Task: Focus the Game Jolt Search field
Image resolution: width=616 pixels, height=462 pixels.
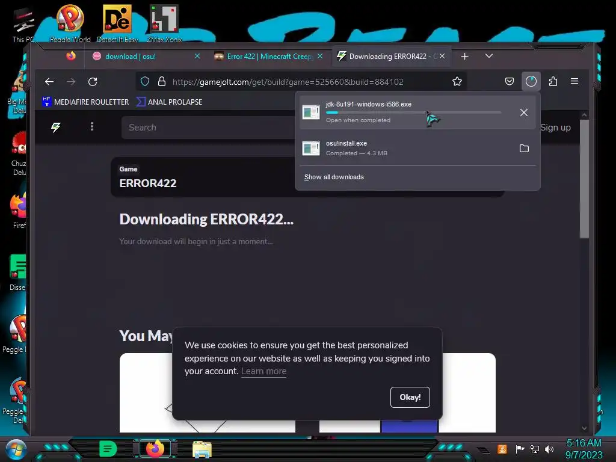Action: click(208, 128)
